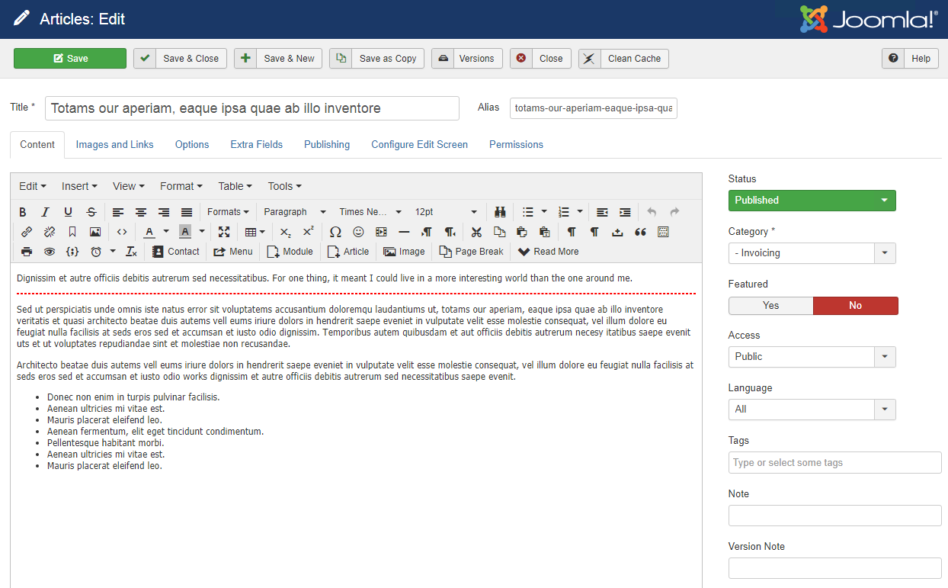Click Save & Close button

[x=180, y=59]
